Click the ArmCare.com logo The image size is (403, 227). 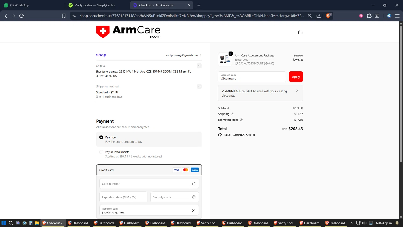128,32
